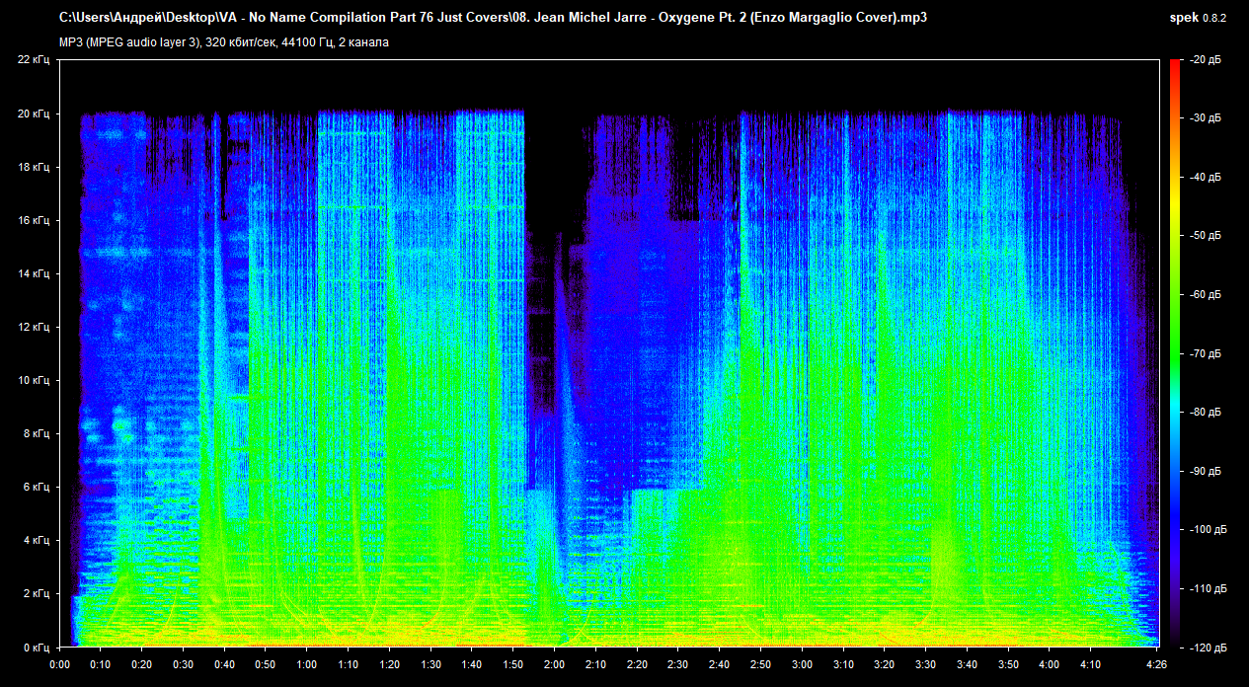This screenshot has height=687, width=1249.
Task: Select the '4:26' end time label
Action: pyautogui.click(x=1158, y=664)
